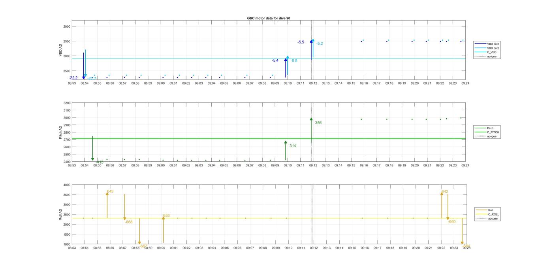Click the '-415' pitch annotation
The image size is (553, 274).
click(x=100, y=162)
